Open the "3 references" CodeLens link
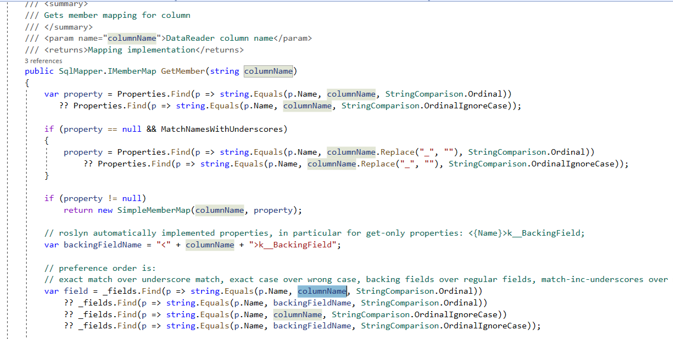The height and width of the screenshot is (339, 673). [44, 61]
